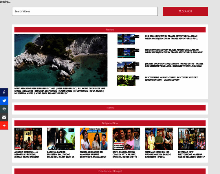Focus the Search Videos input field
Screen dimensions: 220x174
pyautogui.click(x=85, y=11)
